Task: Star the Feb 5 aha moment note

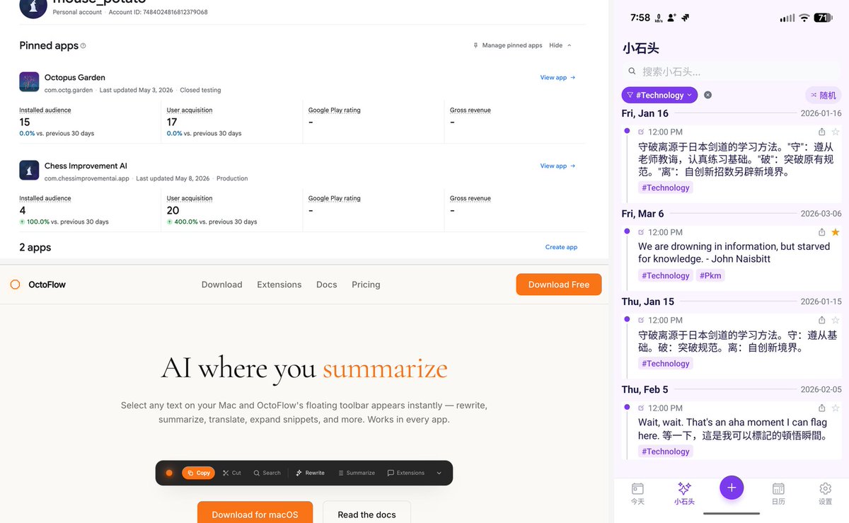Action: pos(836,408)
